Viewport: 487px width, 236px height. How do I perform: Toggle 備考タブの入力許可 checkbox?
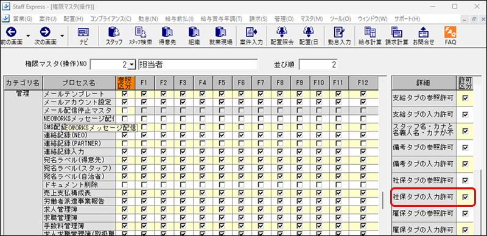(465, 164)
